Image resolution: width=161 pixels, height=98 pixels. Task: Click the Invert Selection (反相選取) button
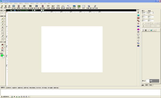[x=156, y=23]
